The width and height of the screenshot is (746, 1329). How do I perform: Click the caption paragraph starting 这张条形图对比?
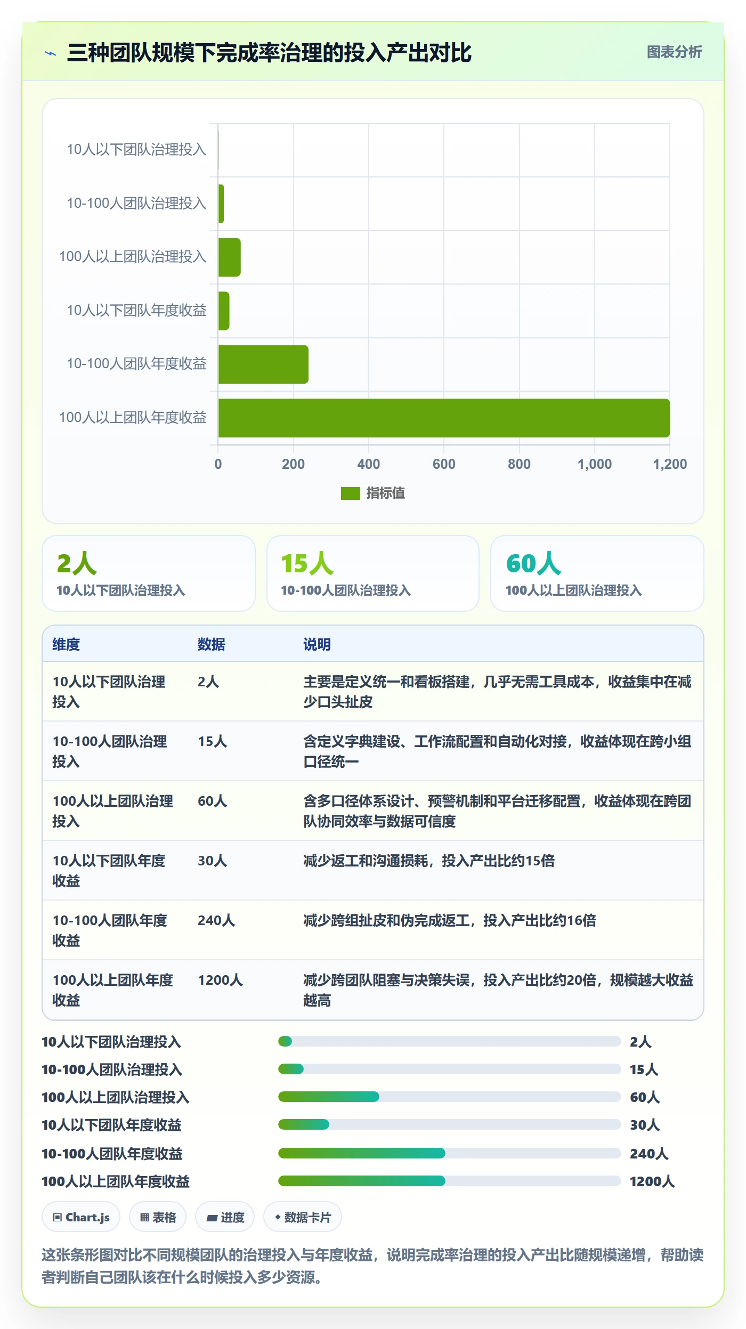point(372,1266)
